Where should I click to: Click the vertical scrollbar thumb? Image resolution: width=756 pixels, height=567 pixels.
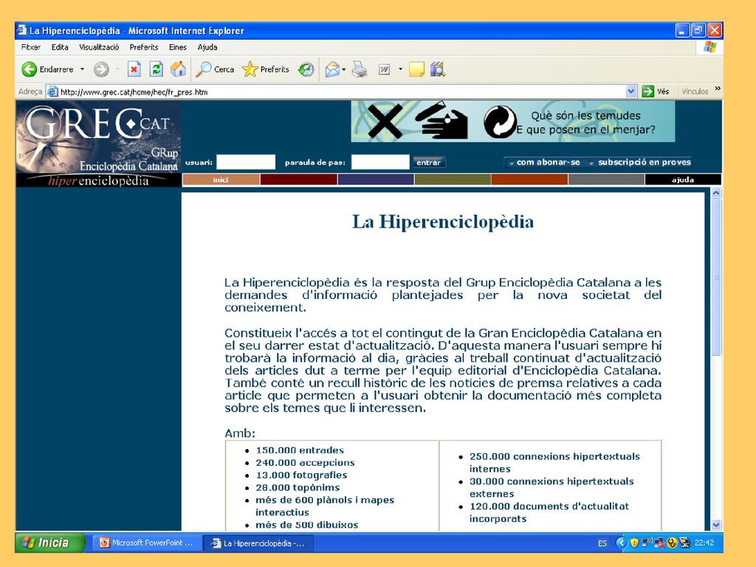coord(716,277)
